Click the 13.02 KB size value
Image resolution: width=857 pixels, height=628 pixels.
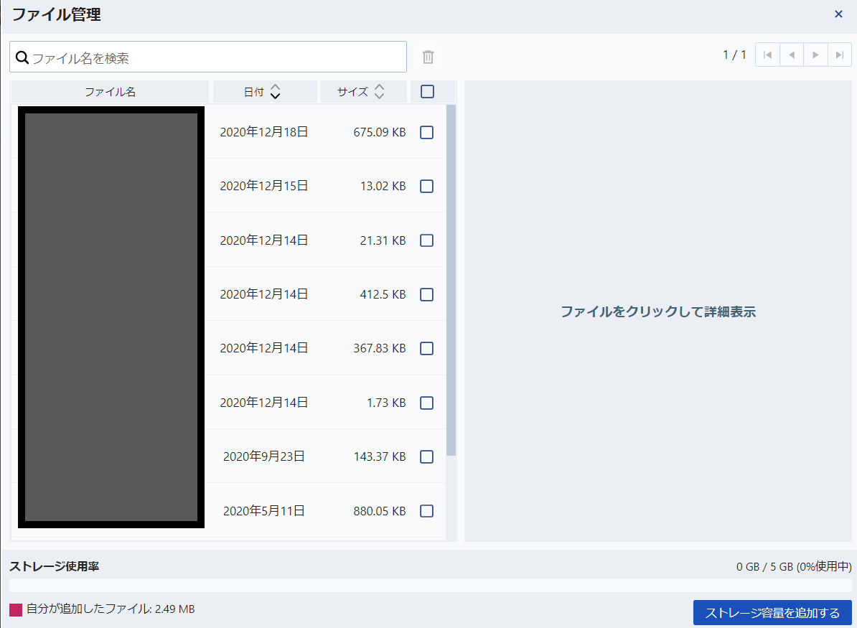coord(383,186)
